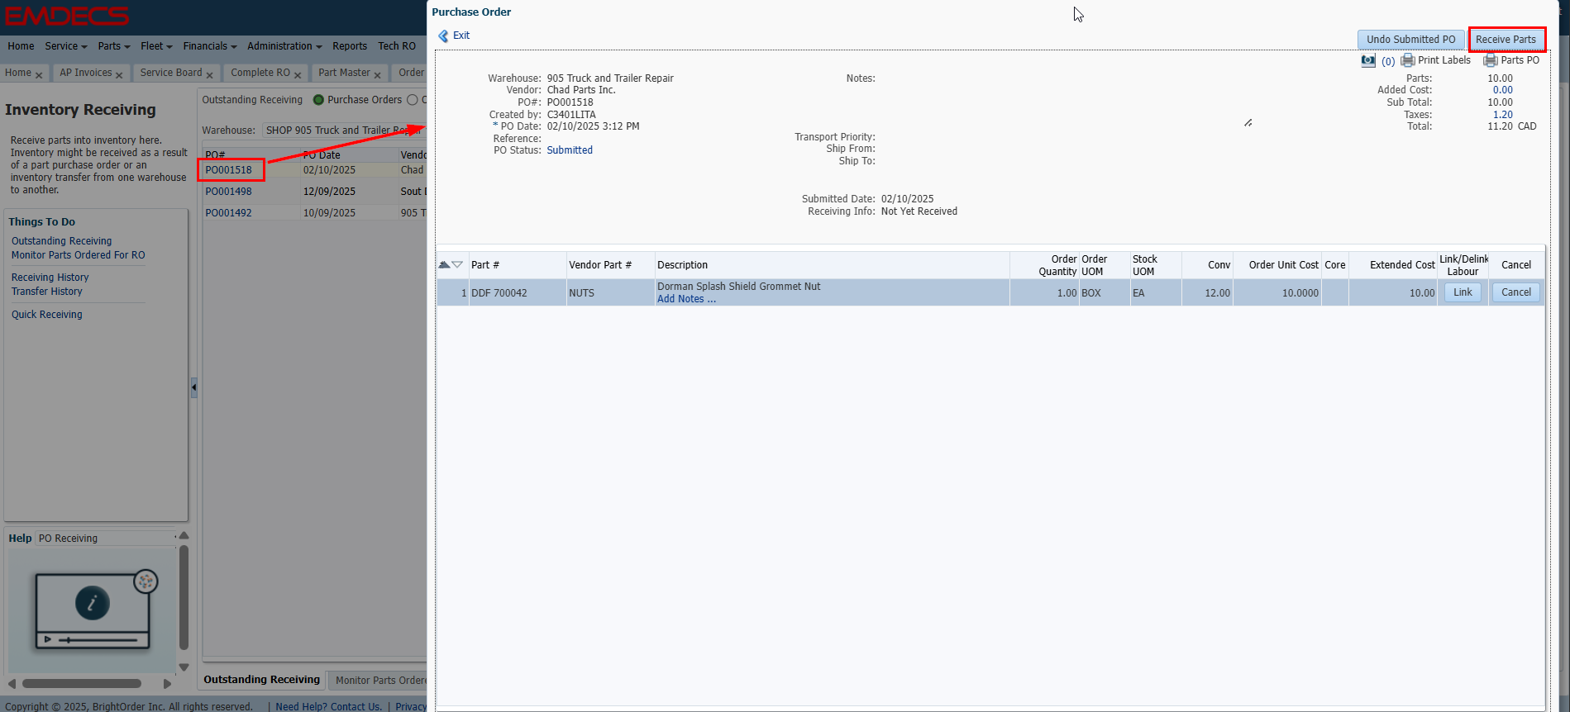Click the Exit back-arrow icon

(444, 36)
